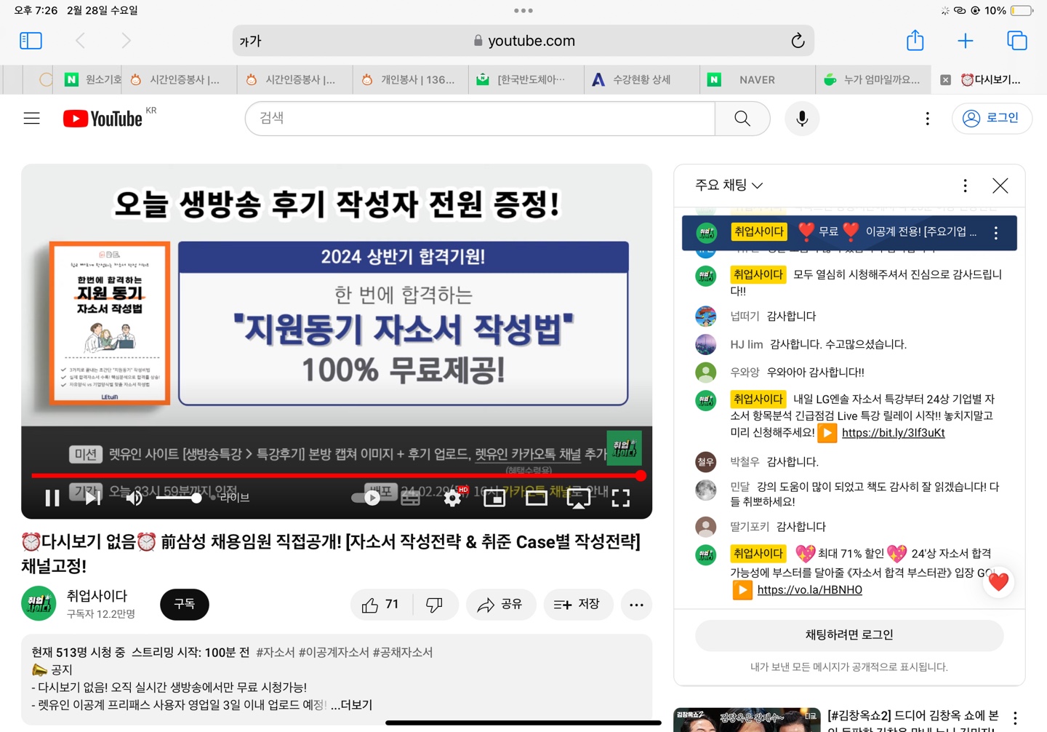This screenshot has height=732, width=1047.
Task: Tap battery 10% status indicator
Action: click(x=1008, y=11)
